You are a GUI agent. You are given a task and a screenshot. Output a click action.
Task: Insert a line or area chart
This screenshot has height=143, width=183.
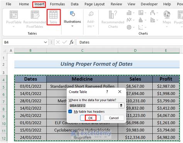pos(129,20)
